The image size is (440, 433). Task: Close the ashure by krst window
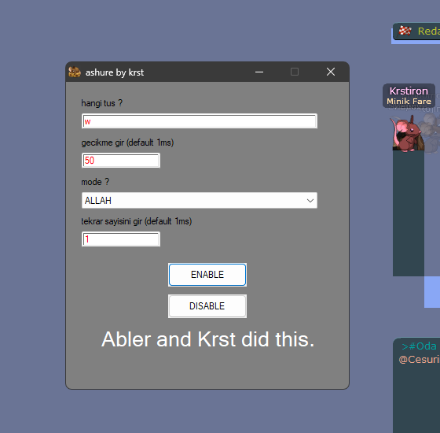point(331,72)
